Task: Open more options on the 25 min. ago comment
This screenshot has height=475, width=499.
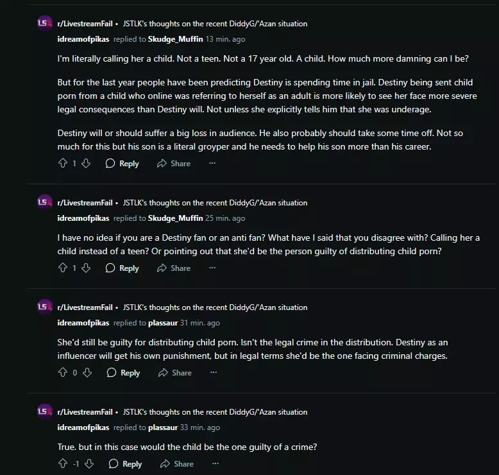Action: [x=212, y=268]
